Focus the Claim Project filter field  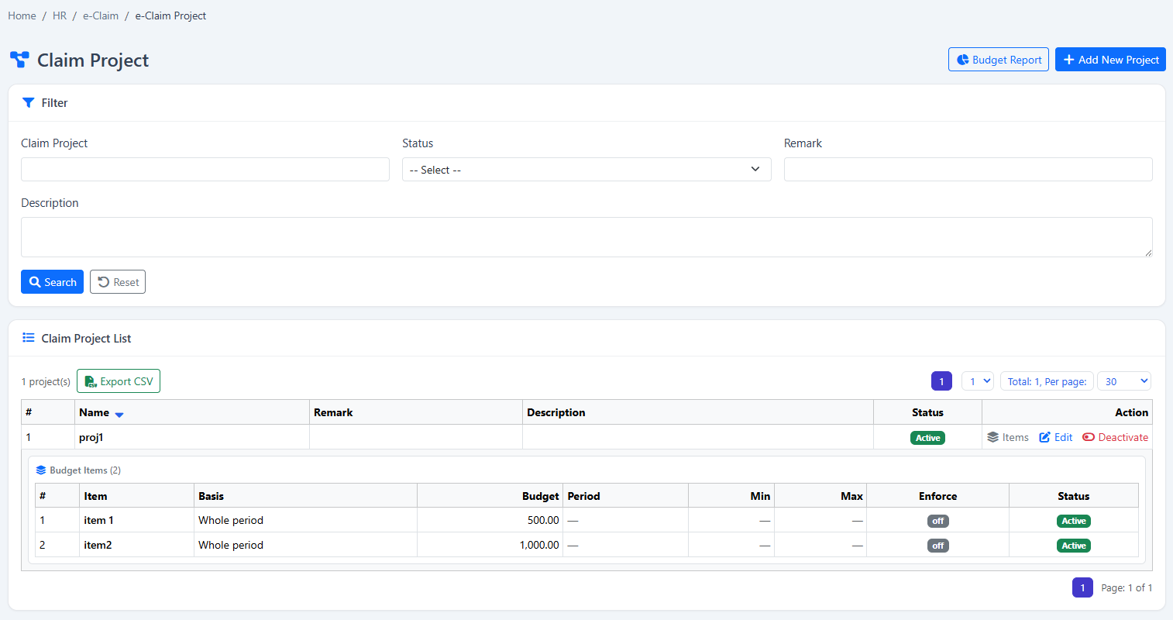pyautogui.click(x=205, y=170)
